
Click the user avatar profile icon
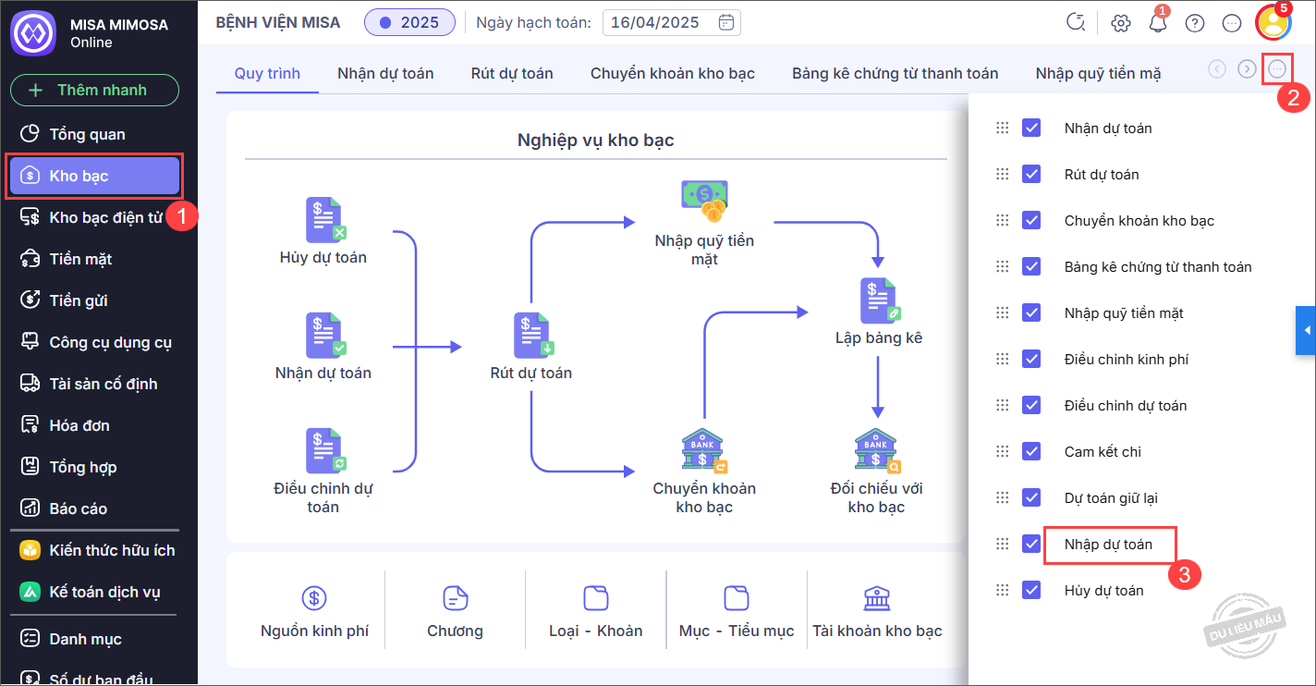pos(1273,23)
